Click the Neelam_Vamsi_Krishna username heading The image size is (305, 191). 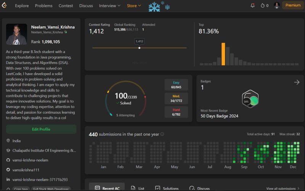coord(53,27)
